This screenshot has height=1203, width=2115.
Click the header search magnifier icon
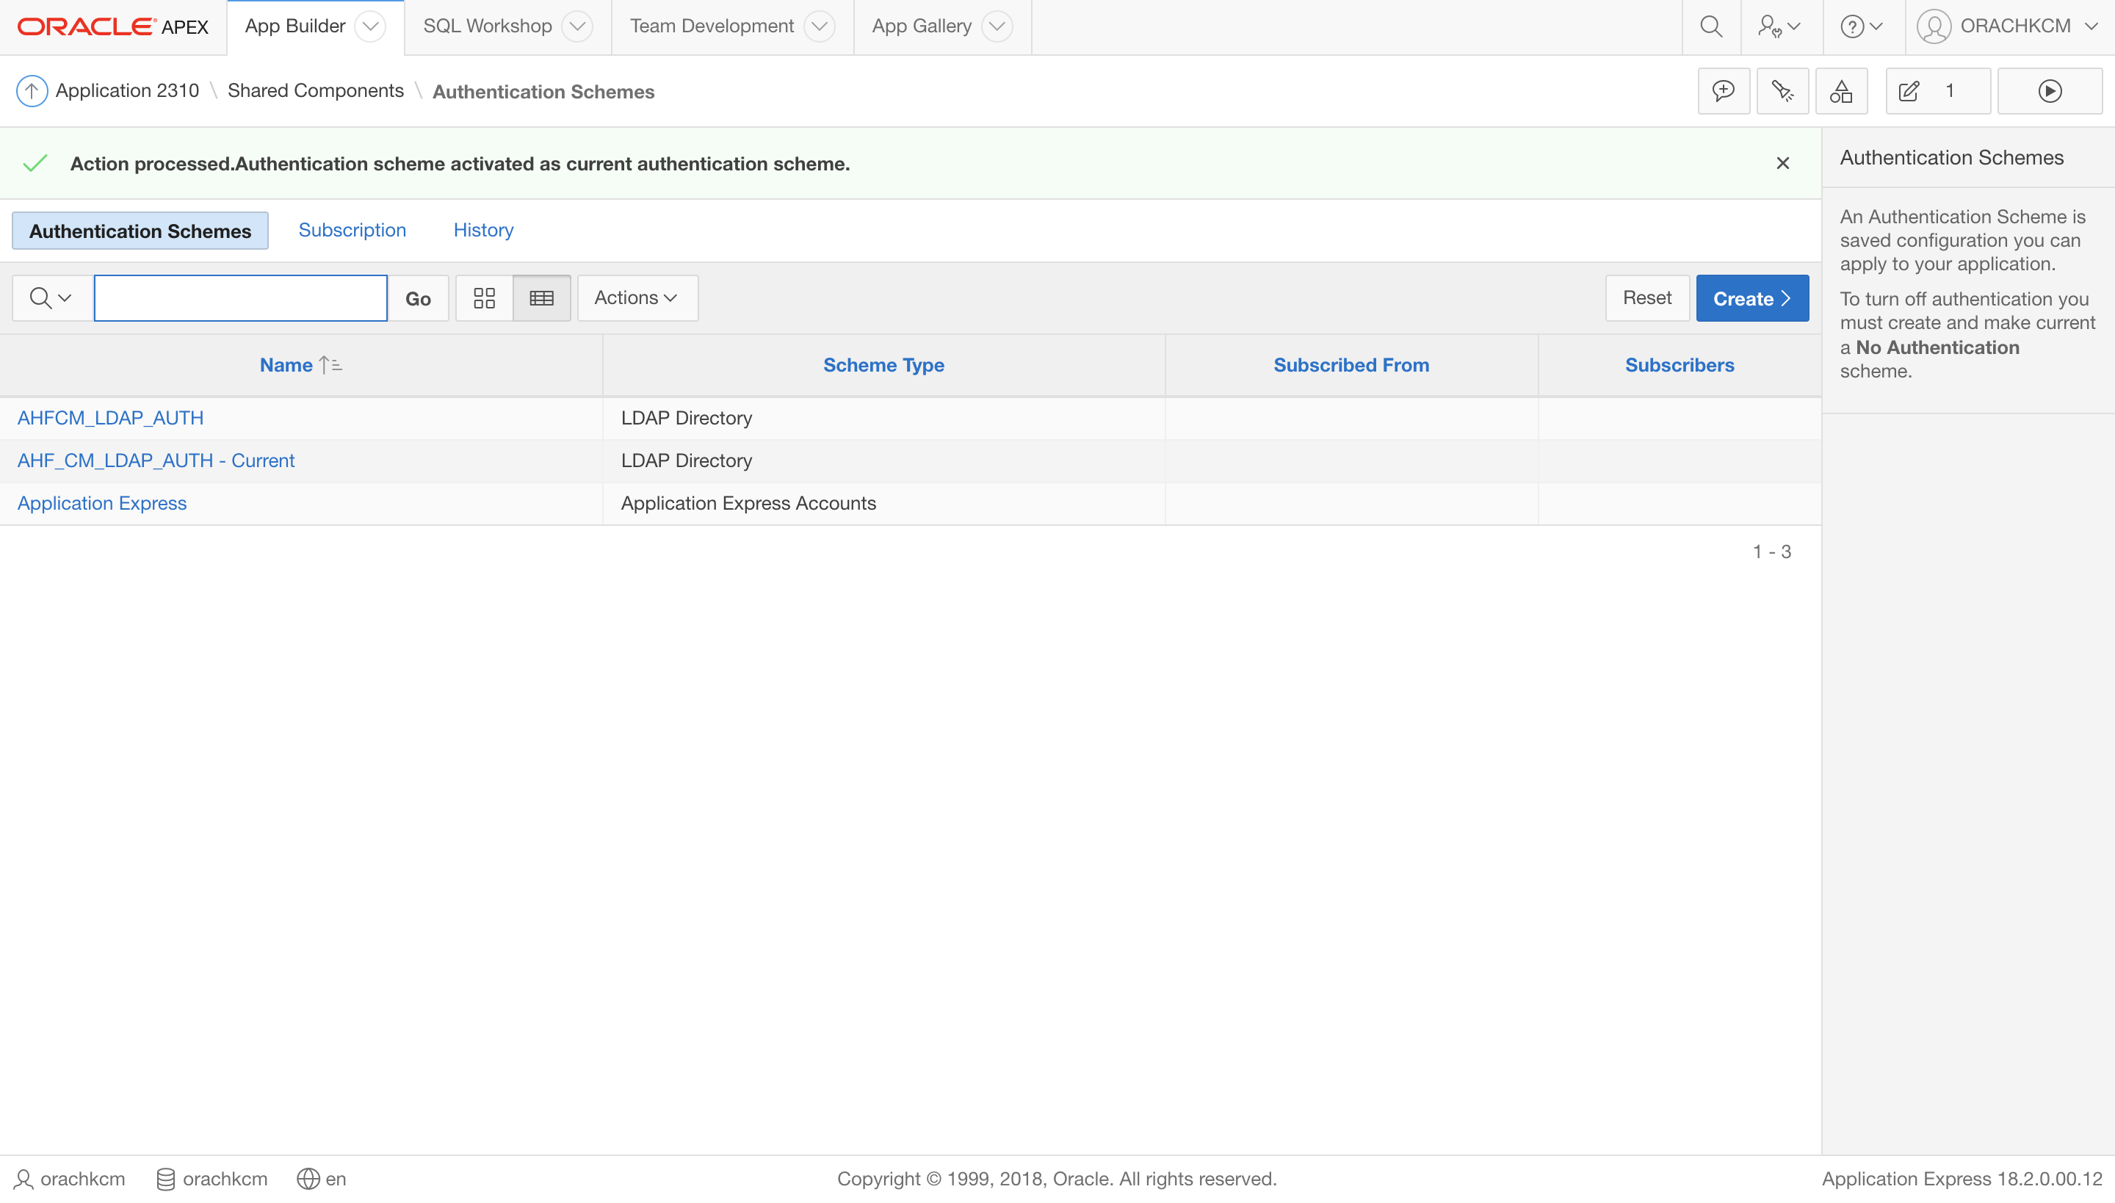1711,26
